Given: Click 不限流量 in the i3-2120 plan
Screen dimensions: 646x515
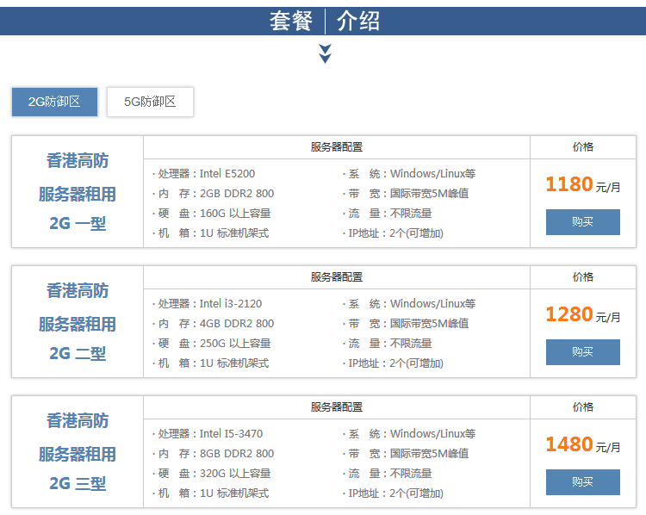Looking at the screenshot, I should [411, 344].
